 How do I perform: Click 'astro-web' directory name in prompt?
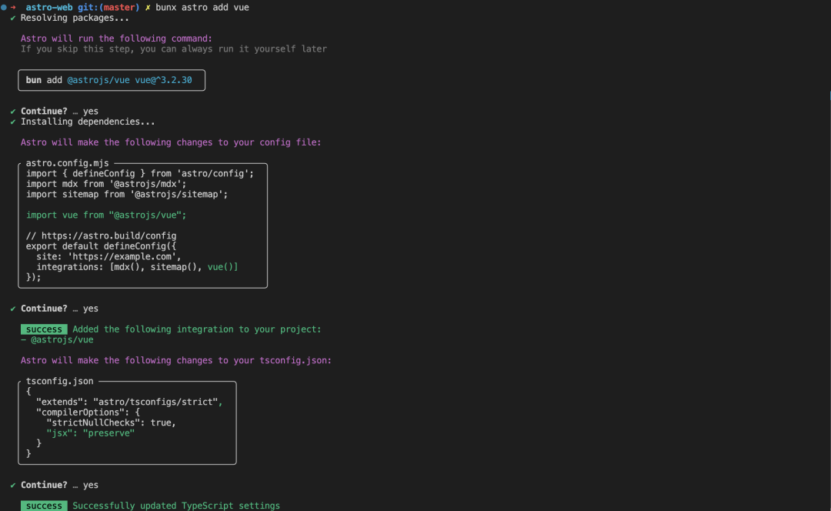point(49,8)
